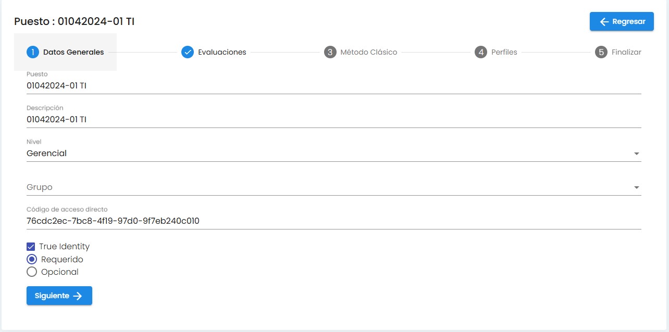Go to the Método Clásico step
This screenshot has width=669, height=332.
(x=368, y=52)
